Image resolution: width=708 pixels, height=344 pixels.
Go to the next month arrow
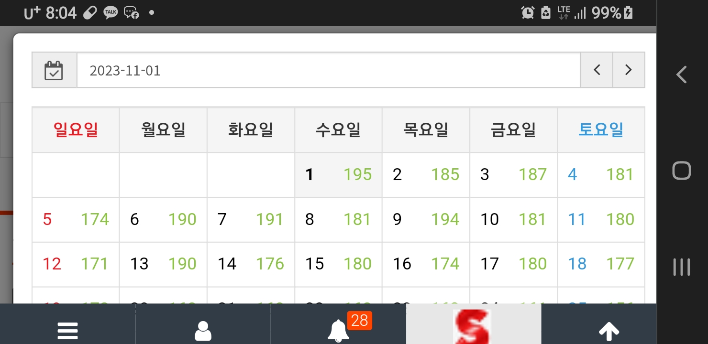click(629, 70)
